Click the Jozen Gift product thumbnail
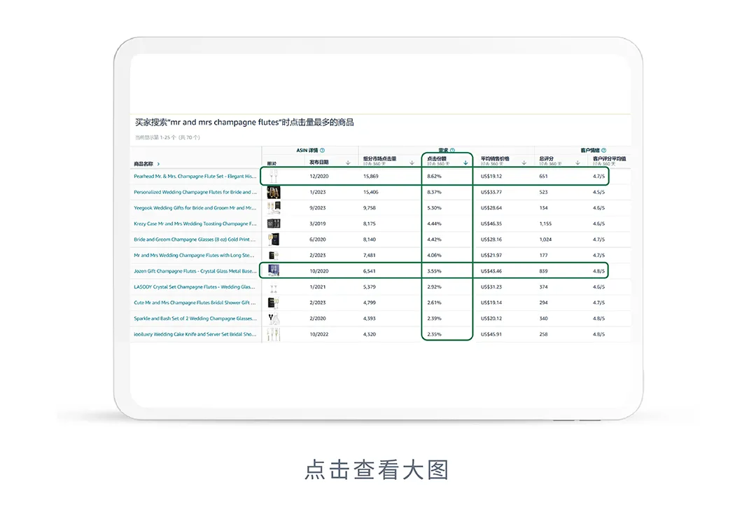Screen dimensions: 756x517 (x=274, y=271)
